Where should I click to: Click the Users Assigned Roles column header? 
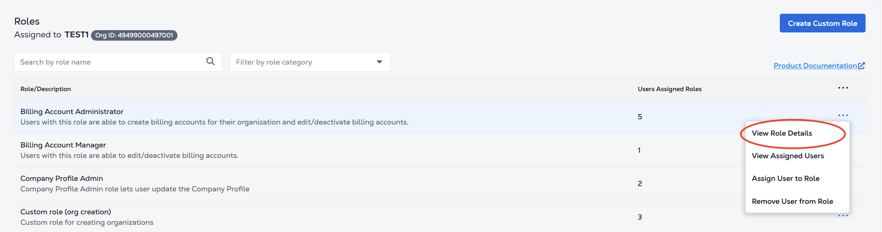click(669, 89)
